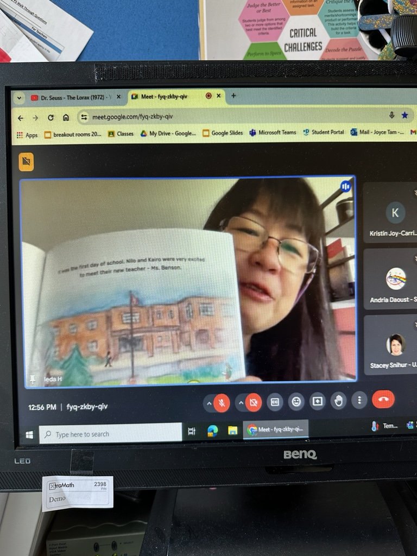Open the browser home page
The height and width of the screenshot is (556, 417).
click(x=66, y=117)
